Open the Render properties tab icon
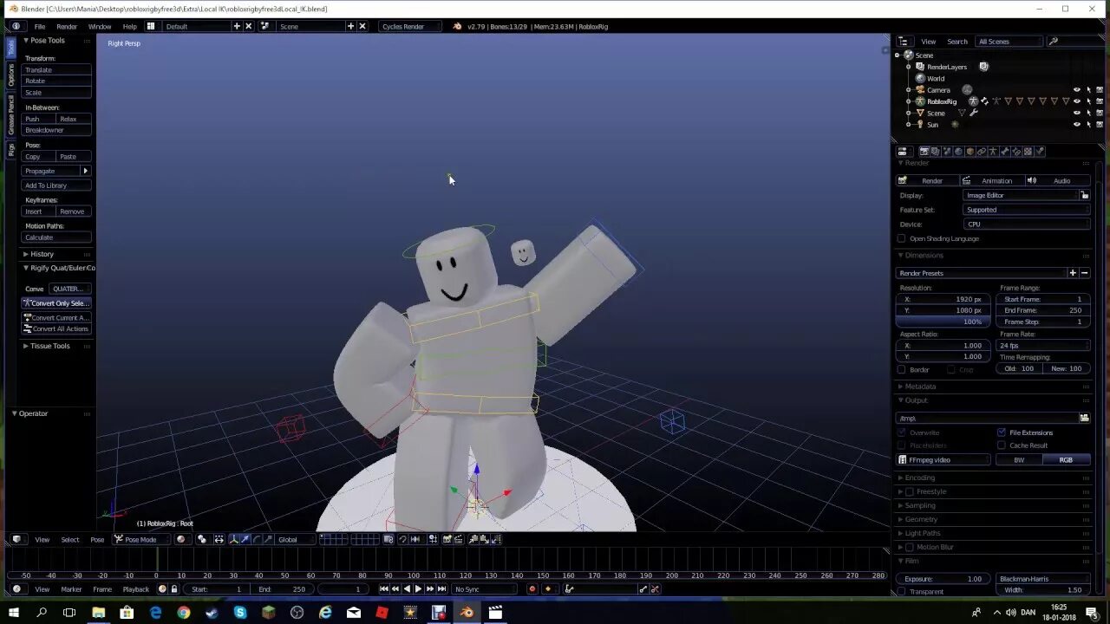1110x624 pixels. click(924, 152)
